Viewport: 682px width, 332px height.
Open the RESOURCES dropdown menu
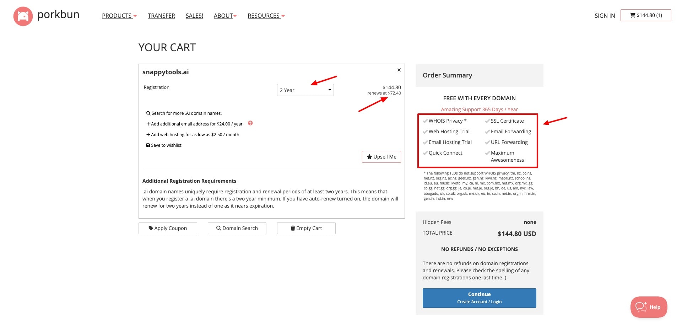point(266,16)
